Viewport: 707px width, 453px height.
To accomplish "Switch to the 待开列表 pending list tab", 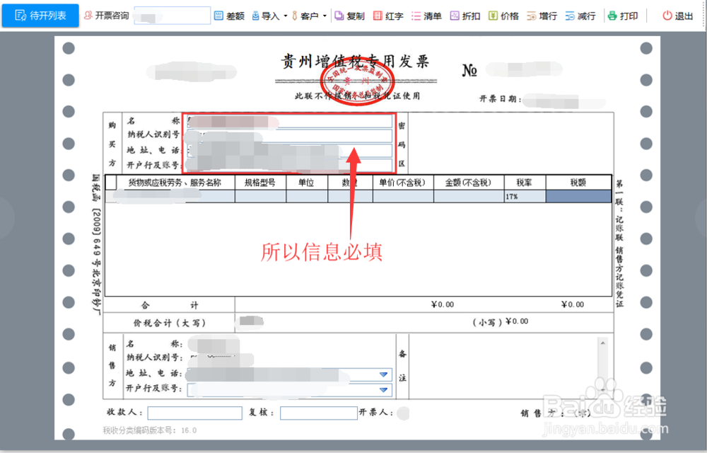I will click(40, 16).
